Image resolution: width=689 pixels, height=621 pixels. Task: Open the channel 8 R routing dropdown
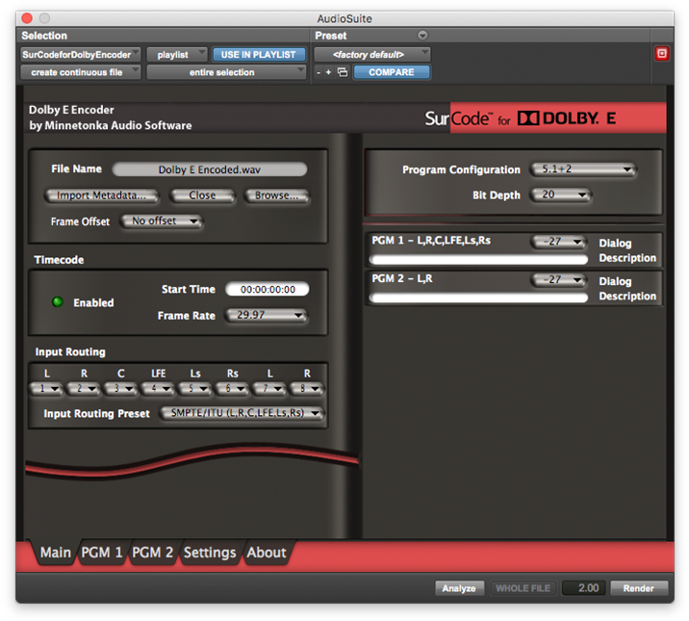307,389
